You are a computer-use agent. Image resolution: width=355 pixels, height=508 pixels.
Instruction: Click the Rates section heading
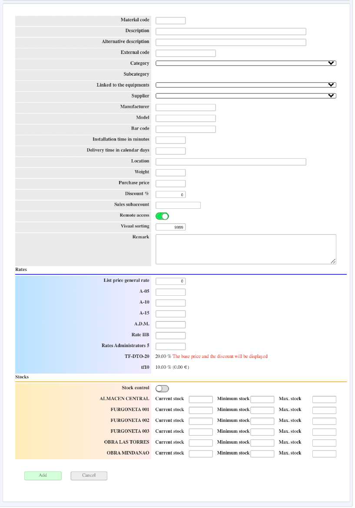[21, 270]
